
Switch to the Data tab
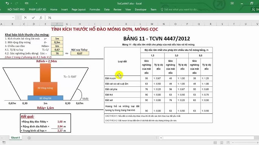point(107,9)
